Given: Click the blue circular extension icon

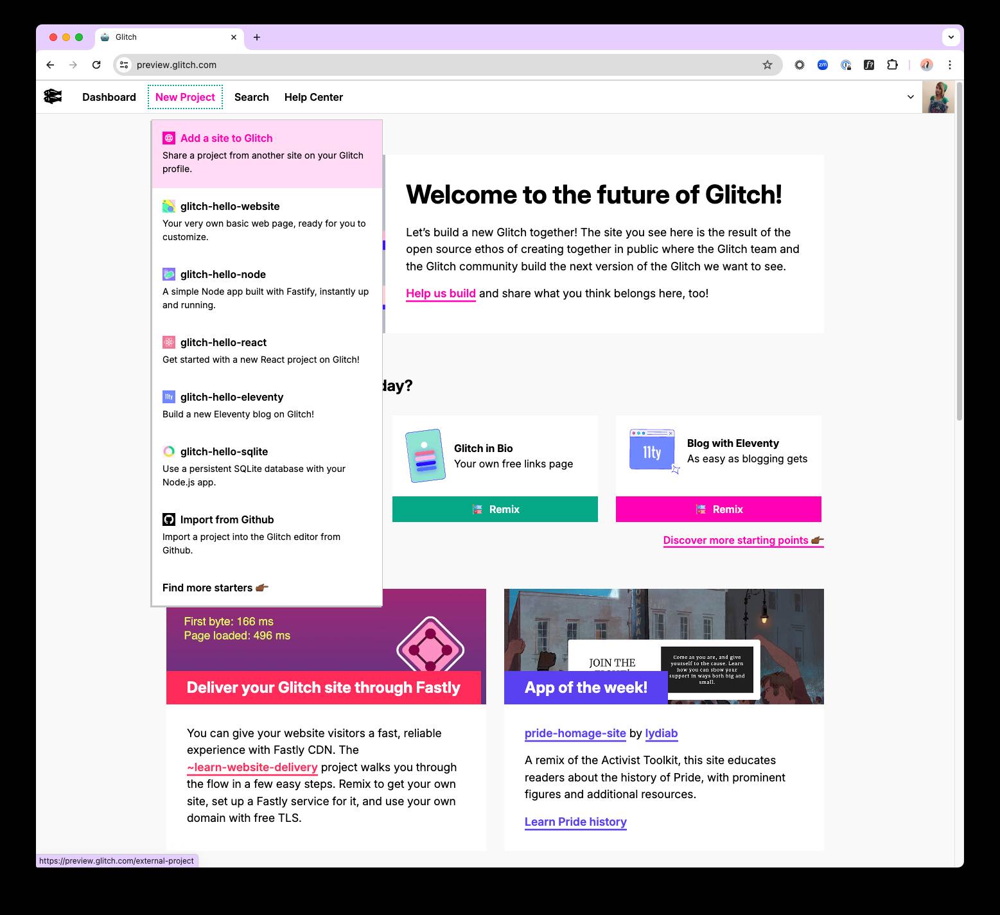Looking at the screenshot, I should pyautogui.click(x=846, y=65).
